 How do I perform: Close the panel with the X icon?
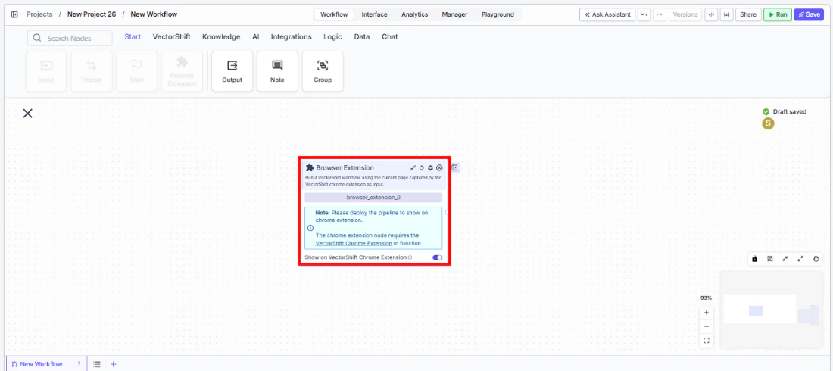[27, 113]
